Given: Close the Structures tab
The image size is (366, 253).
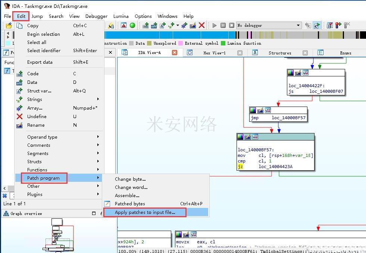Looking at the screenshot, I should (305, 53).
